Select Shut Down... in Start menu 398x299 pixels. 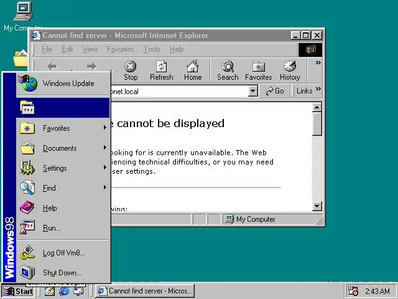63,273
